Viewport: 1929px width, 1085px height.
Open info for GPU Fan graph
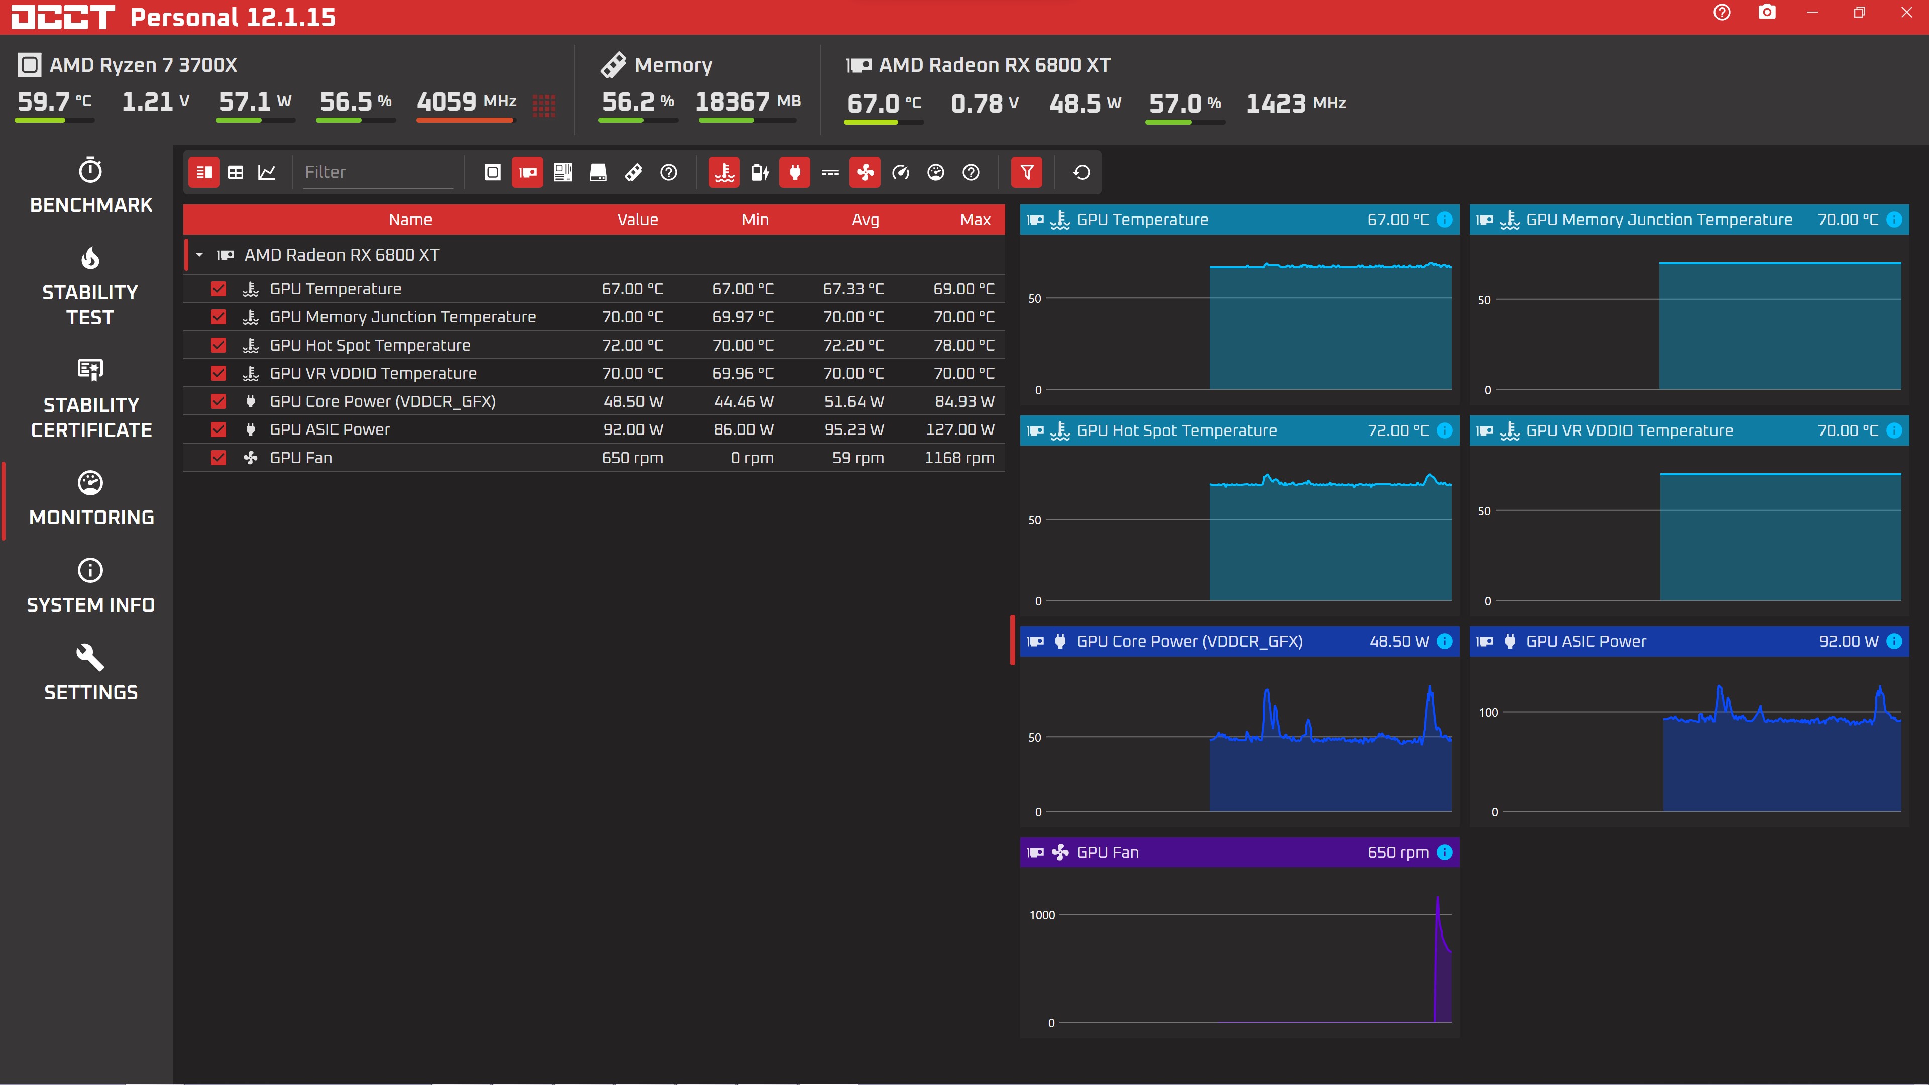[1445, 852]
